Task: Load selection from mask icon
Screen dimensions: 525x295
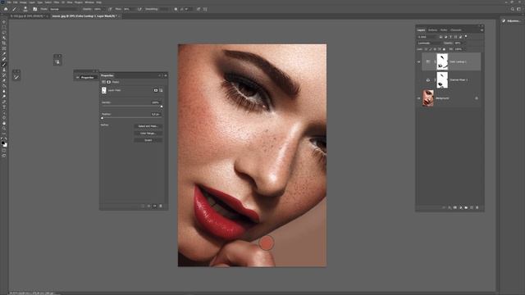Action: (143, 206)
